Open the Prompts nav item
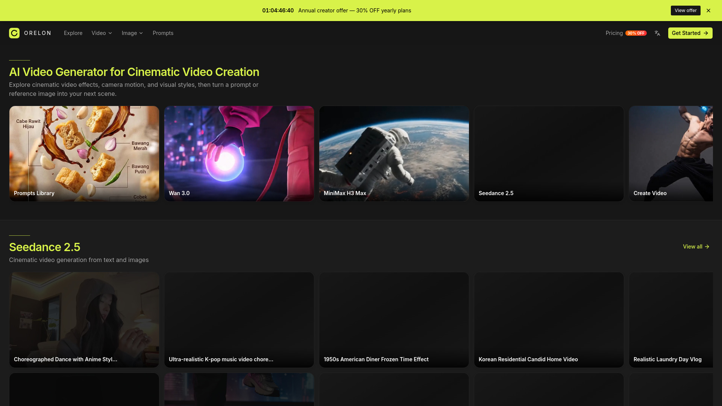Screen dimensions: 722x406 (163, 33)
